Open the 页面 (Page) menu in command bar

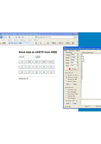(x=54, y=43)
